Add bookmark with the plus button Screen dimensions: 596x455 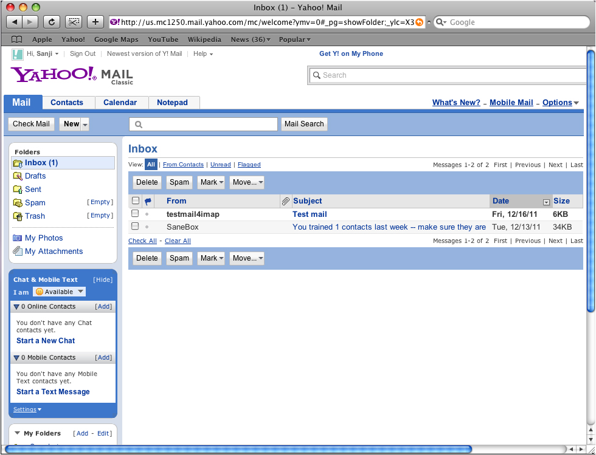pyautogui.click(x=95, y=22)
